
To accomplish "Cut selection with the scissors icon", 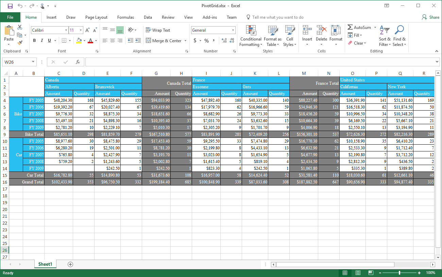I will click(20, 27).
